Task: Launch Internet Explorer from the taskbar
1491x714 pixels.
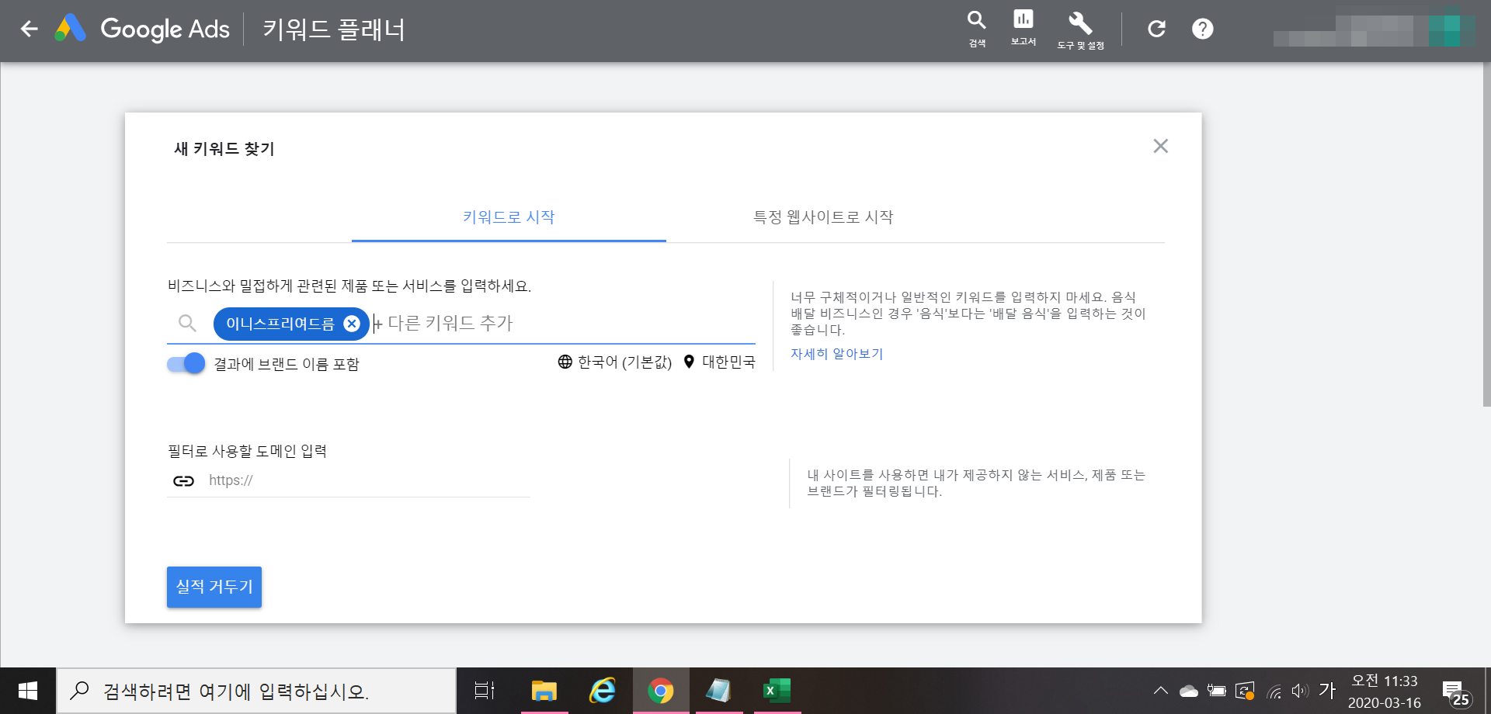Action: pos(603,691)
